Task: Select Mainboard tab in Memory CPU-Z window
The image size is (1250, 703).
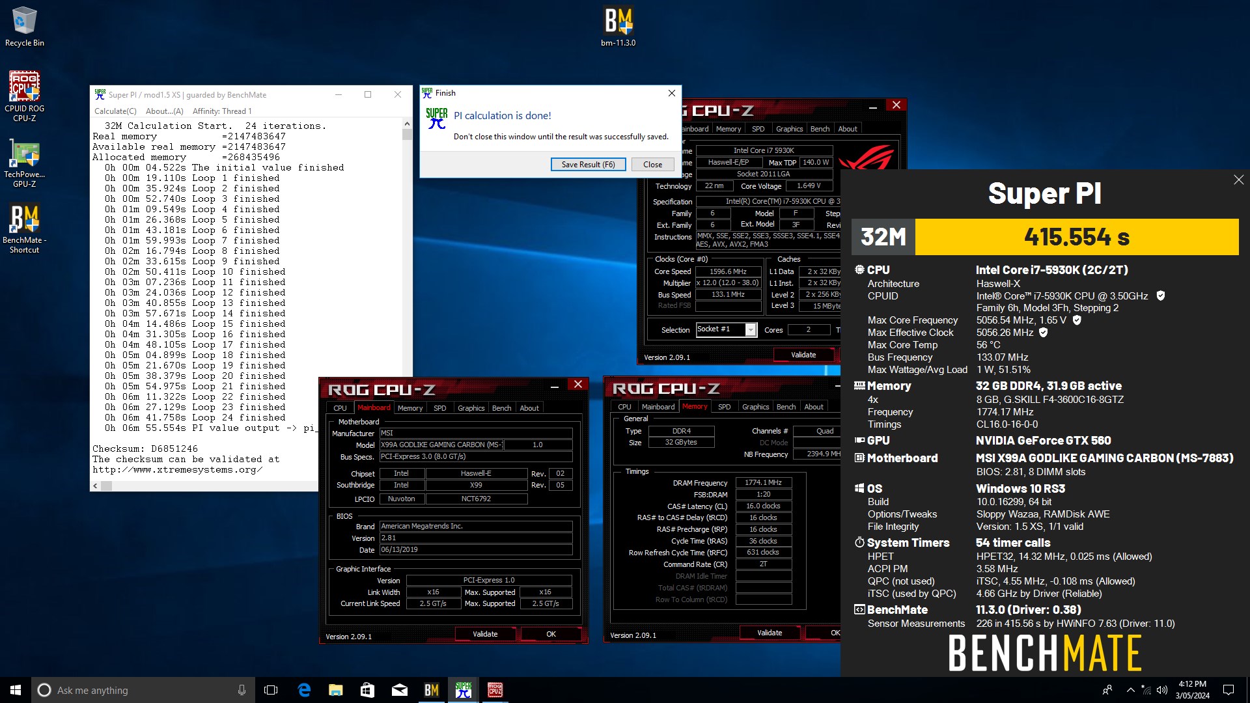Action: click(658, 407)
